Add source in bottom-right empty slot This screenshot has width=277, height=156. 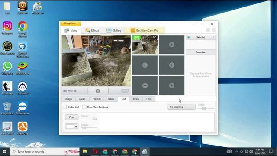tap(172, 86)
